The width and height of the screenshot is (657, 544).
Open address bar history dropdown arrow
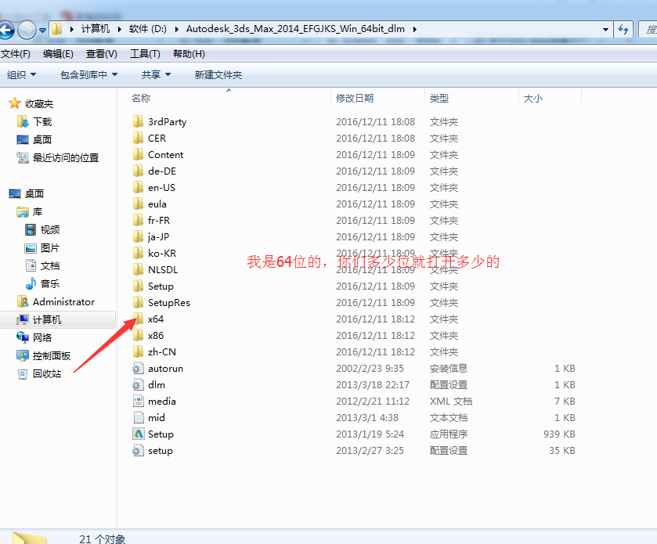[606, 29]
